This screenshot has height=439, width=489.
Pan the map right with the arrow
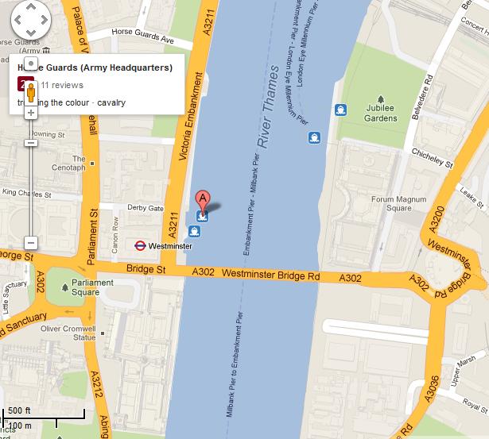(x=45, y=20)
